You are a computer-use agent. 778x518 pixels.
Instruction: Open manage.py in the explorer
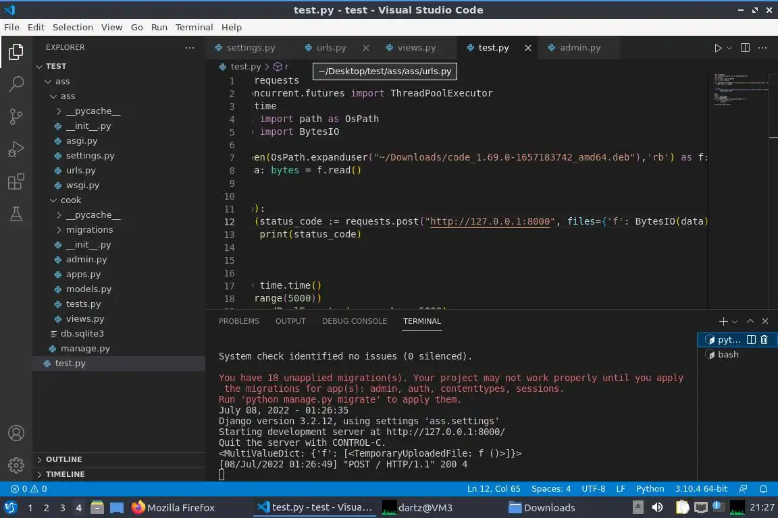tap(119, 349)
